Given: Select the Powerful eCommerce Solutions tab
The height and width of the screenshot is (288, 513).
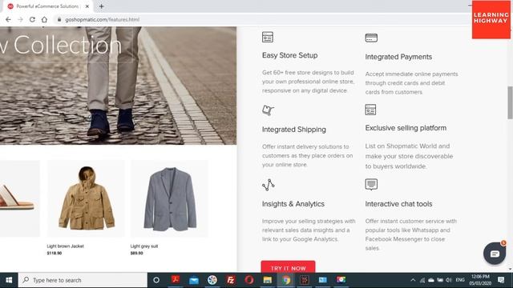Looking at the screenshot, I should (47, 6).
